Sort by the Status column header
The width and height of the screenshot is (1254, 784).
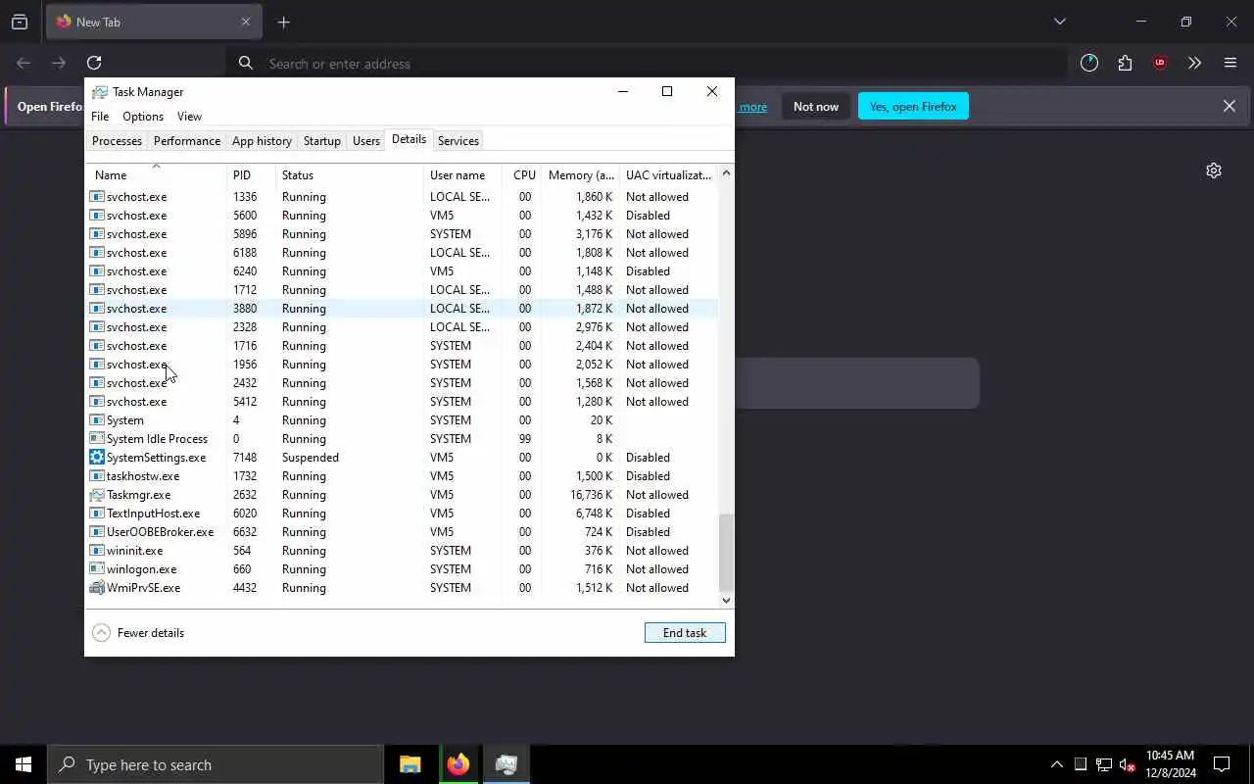(x=350, y=174)
